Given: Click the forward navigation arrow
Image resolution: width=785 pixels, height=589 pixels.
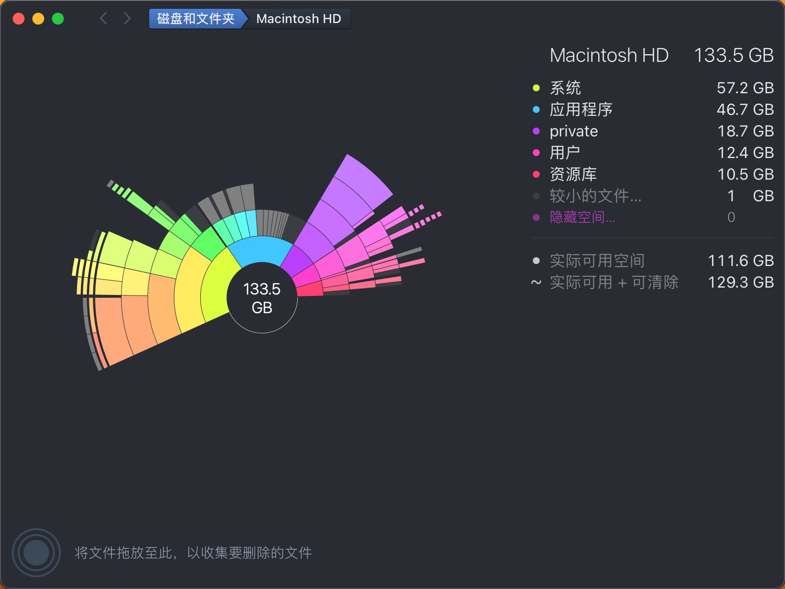Looking at the screenshot, I should click(127, 19).
